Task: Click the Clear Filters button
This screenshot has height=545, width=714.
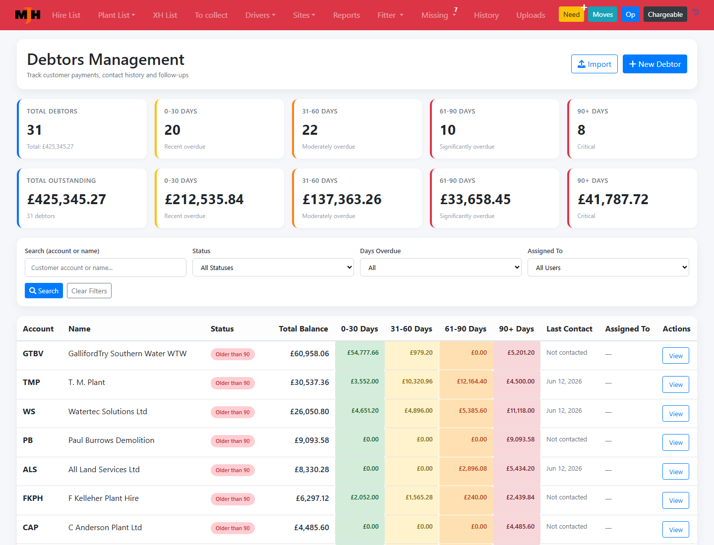Action: click(x=89, y=291)
